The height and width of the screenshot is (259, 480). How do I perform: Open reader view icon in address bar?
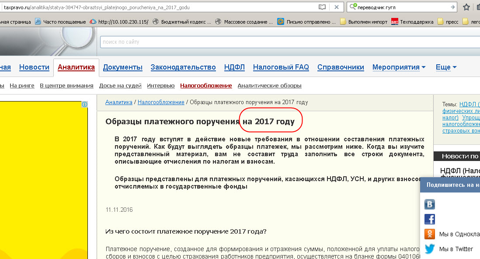[x=322, y=7]
